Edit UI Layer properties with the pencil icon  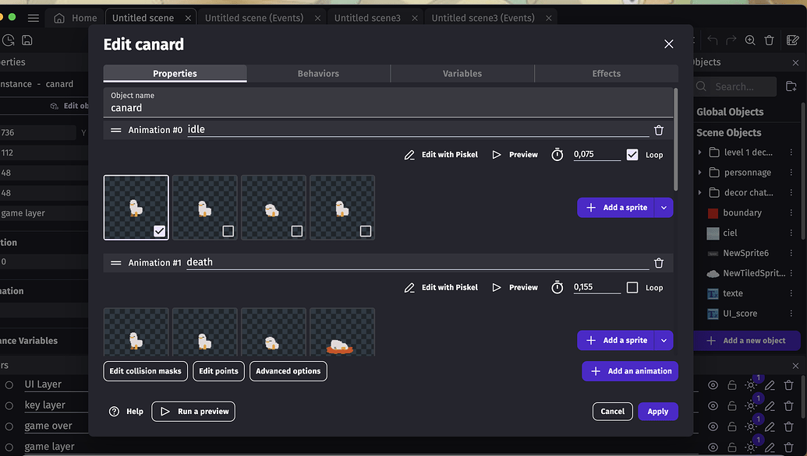770,385
